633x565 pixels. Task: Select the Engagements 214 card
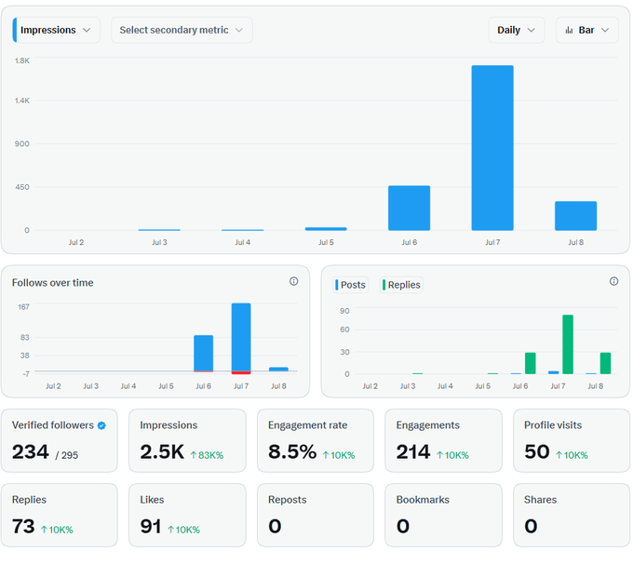[x=443, y=440]
